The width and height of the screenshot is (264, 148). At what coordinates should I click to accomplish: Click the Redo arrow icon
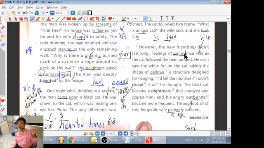point(31,13)
